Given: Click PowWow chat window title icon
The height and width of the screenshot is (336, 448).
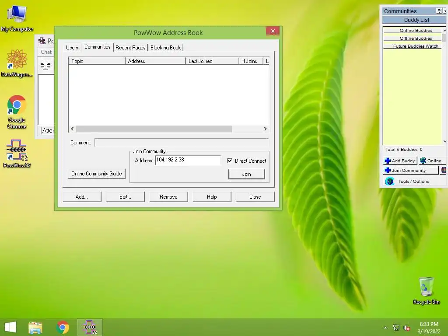Looking at the screenshot, I should click(42, 41).
